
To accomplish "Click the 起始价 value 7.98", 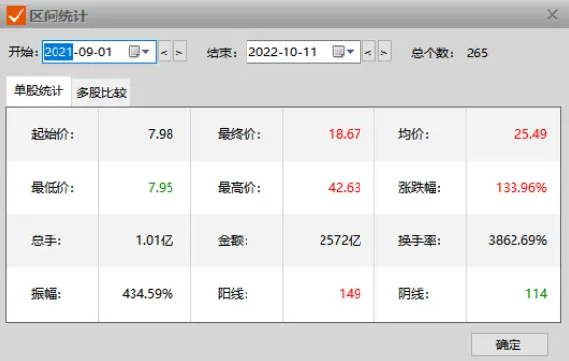I will 161,134.
